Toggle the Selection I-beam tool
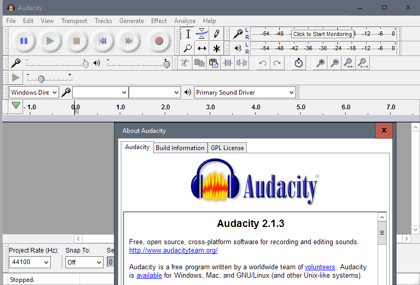The height and width of the screenshot is (285, 420). [188, 34]
